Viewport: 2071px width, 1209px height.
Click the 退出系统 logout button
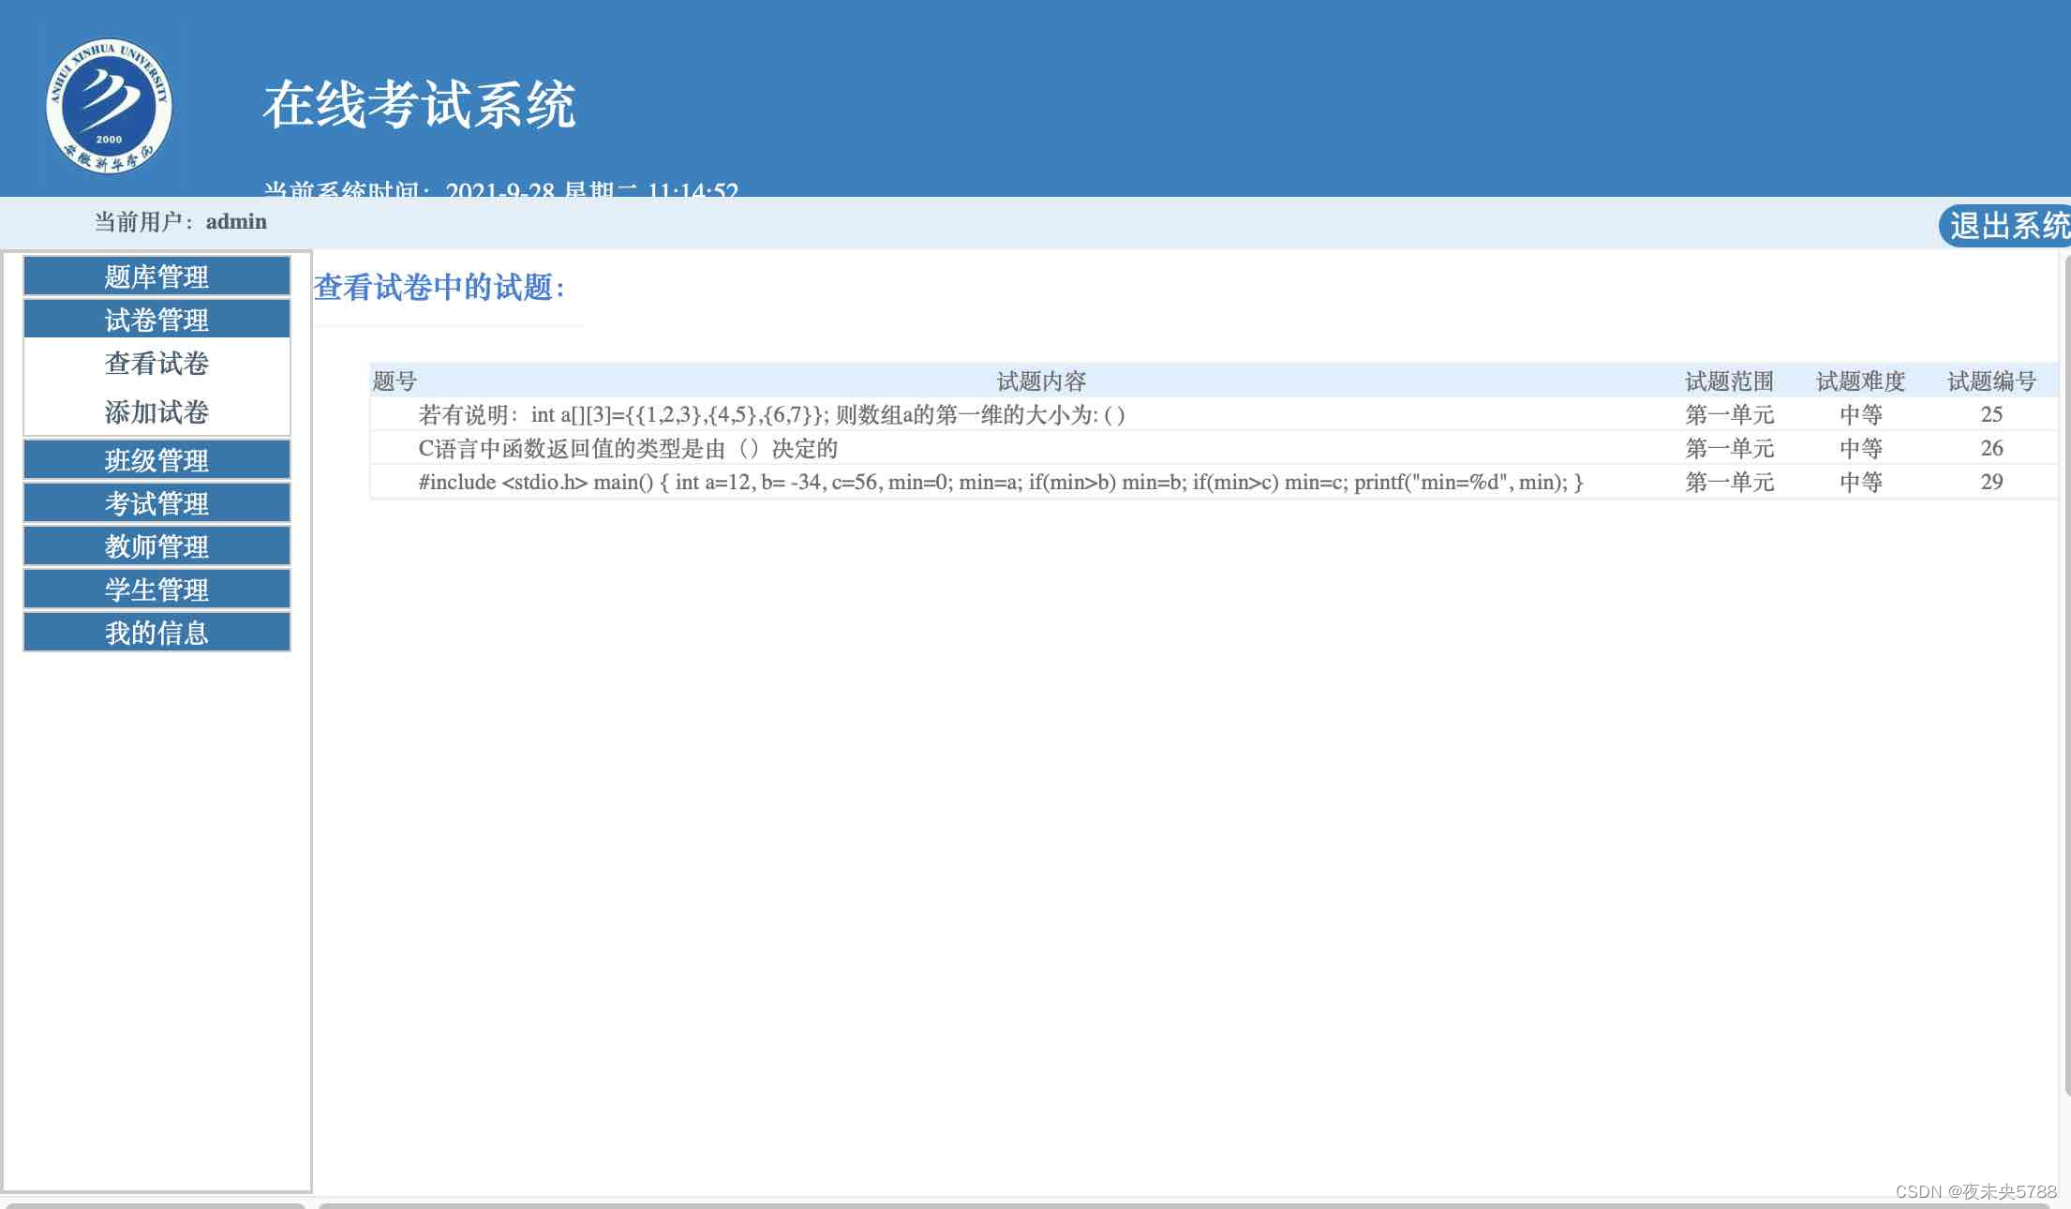pos(2007,226)
